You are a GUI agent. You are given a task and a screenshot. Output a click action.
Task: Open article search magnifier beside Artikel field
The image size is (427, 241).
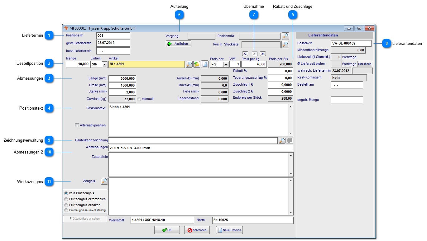click(x=189, y=64)
